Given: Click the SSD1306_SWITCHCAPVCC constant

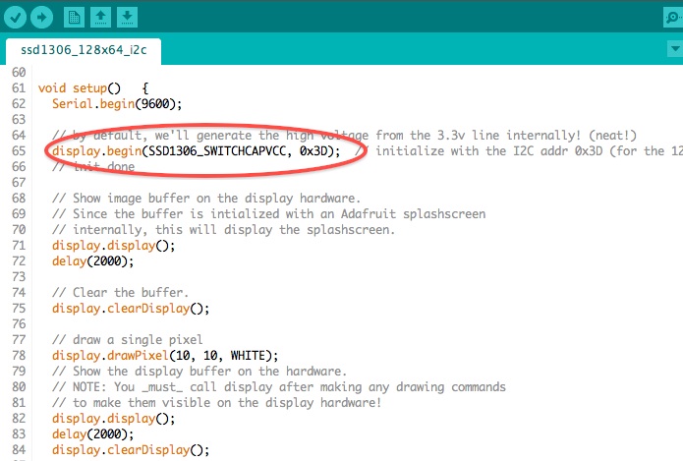Looking at the screenshot, I should (217, 151).
